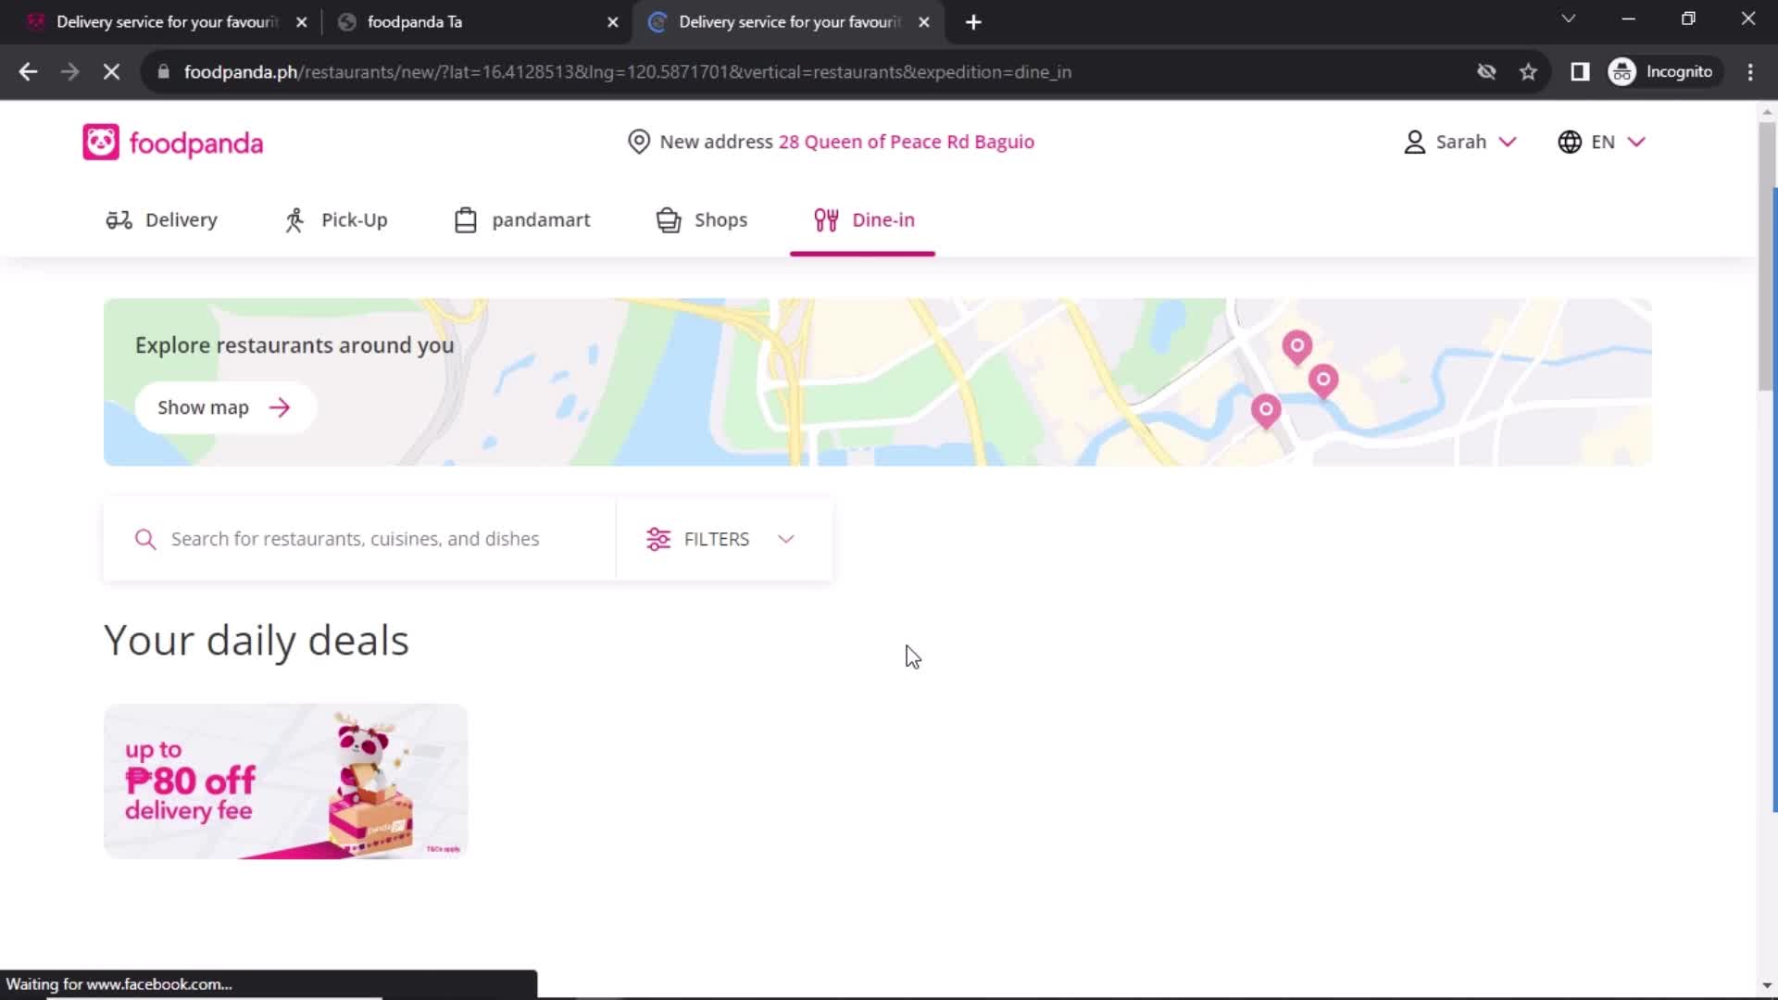Click the pandamart bag icon

(x=466, y=220)
